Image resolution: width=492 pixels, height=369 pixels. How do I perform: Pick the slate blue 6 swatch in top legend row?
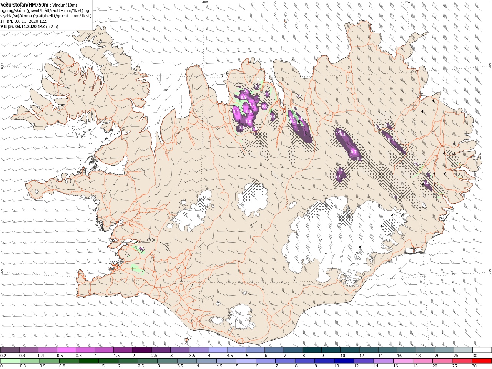[x=274, y=350]
